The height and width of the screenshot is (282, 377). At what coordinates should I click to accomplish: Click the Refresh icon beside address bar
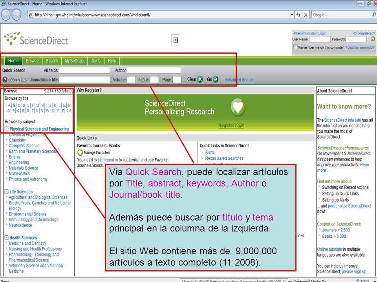coord(298,15)
